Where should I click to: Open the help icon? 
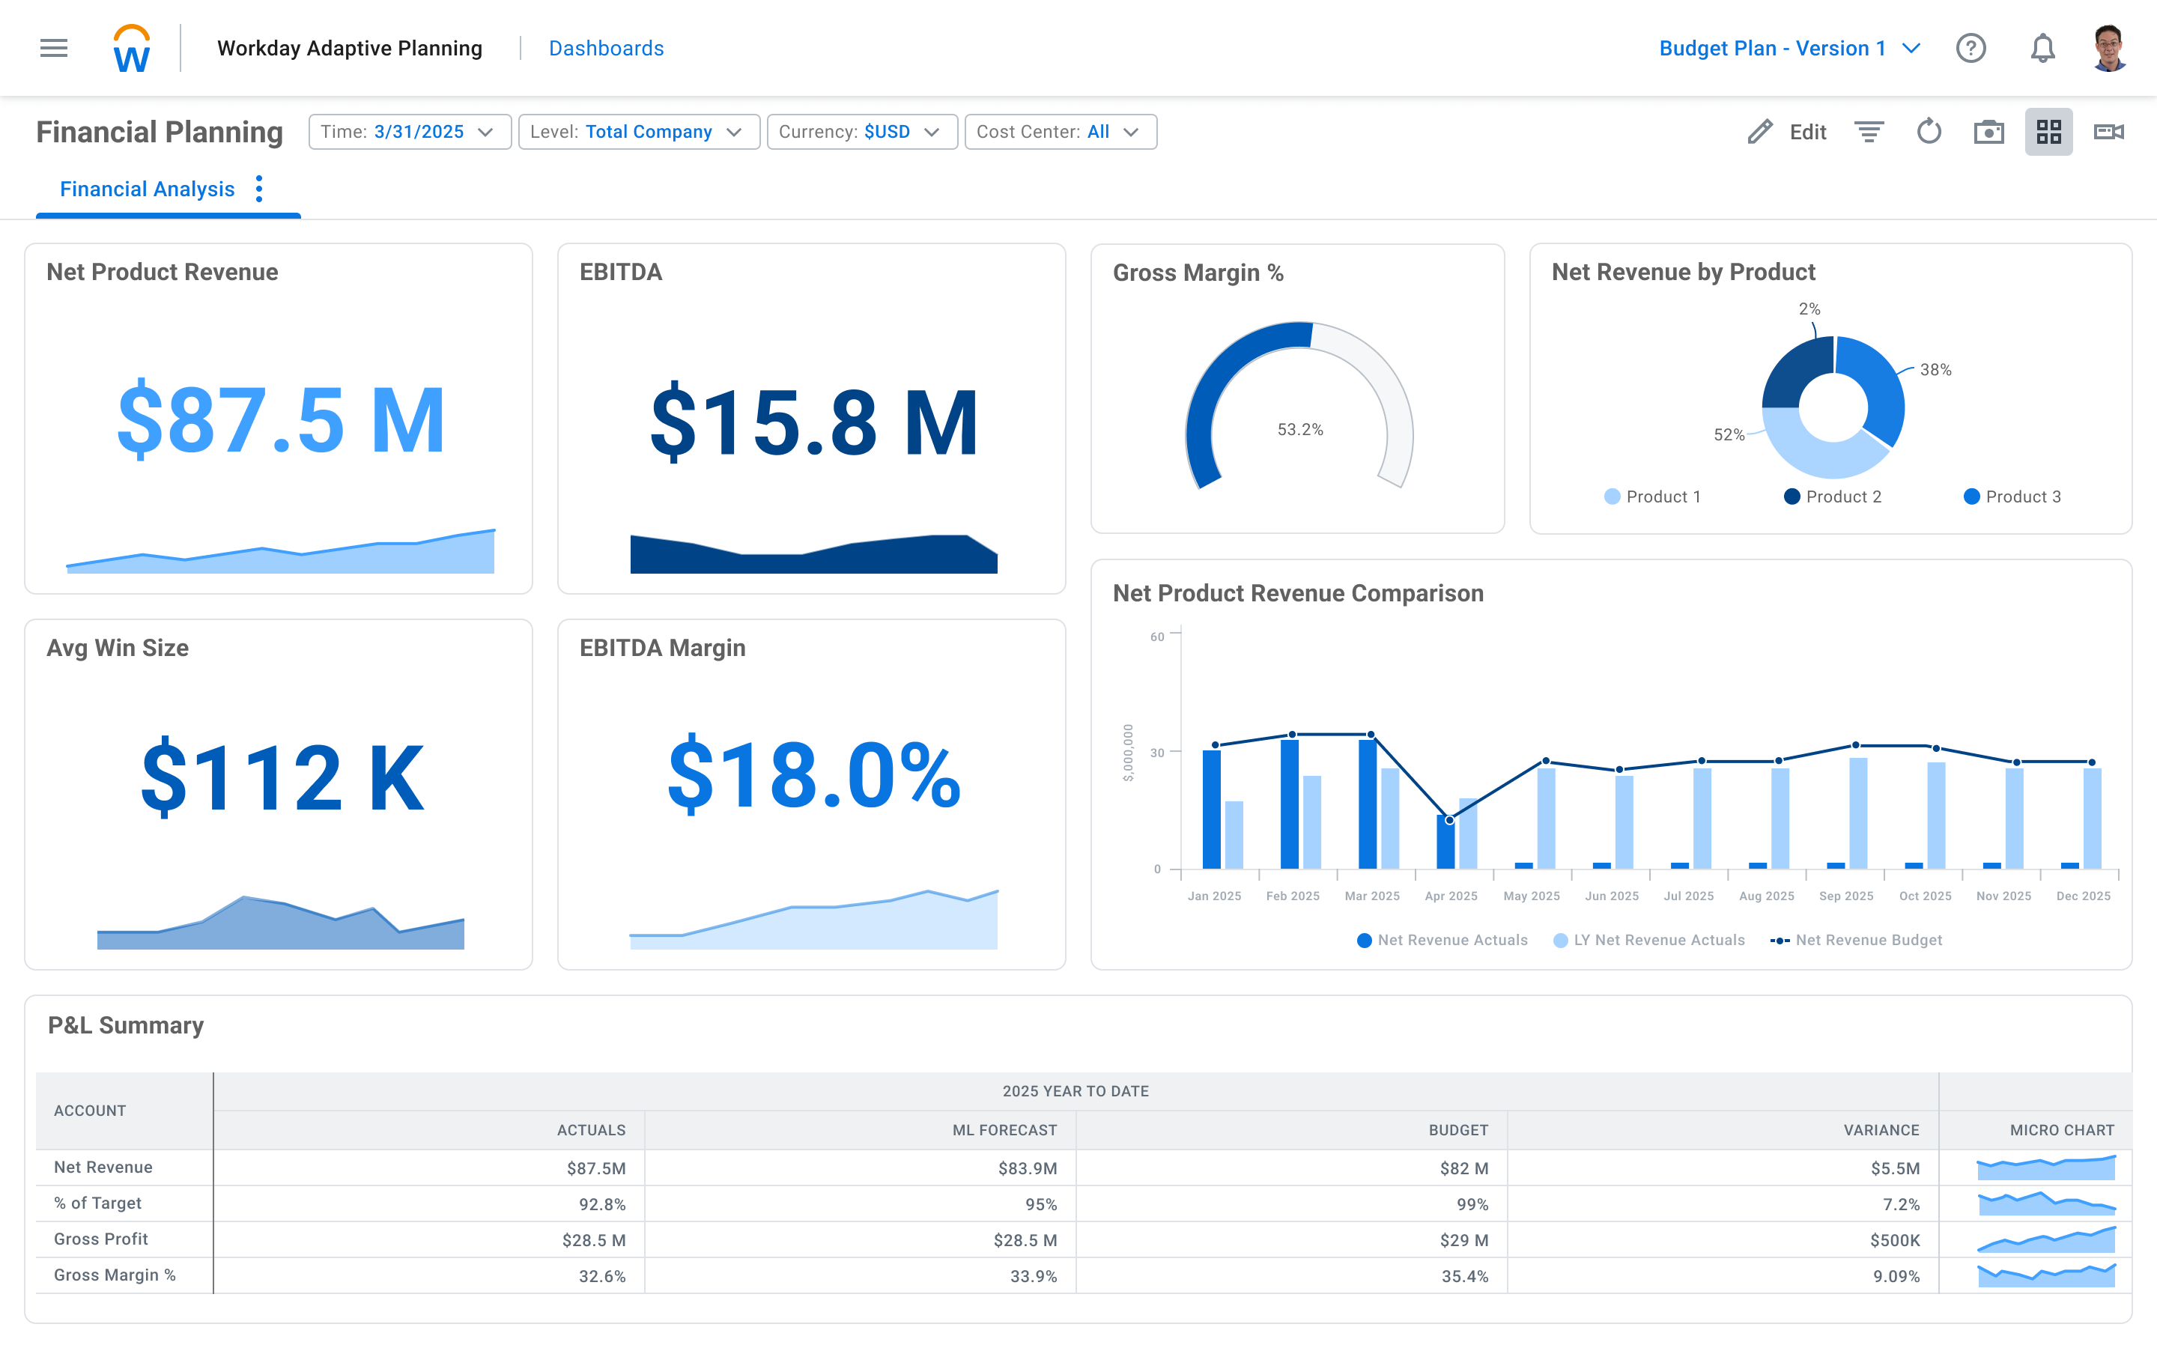pyautogui.click(x=1973, y=48)
